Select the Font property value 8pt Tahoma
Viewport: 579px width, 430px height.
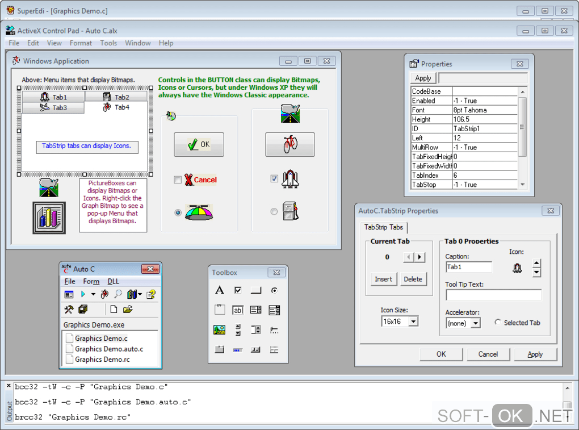(x=485, y=110)
